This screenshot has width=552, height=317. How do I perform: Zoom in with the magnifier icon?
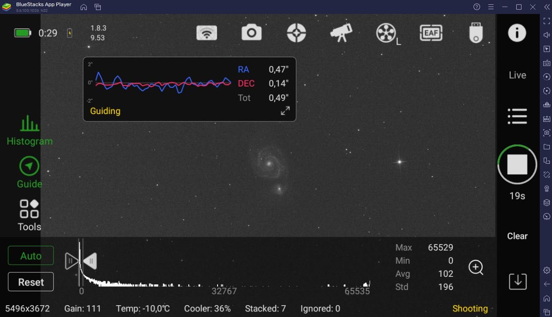coord(476,267)
